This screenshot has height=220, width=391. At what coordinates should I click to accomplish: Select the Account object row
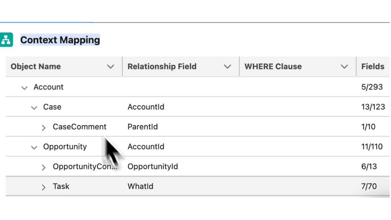pos(48,87)
